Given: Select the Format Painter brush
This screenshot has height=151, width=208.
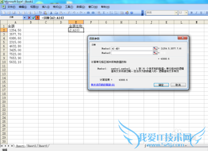Looking at the screenshot, I should click(68, 13).
